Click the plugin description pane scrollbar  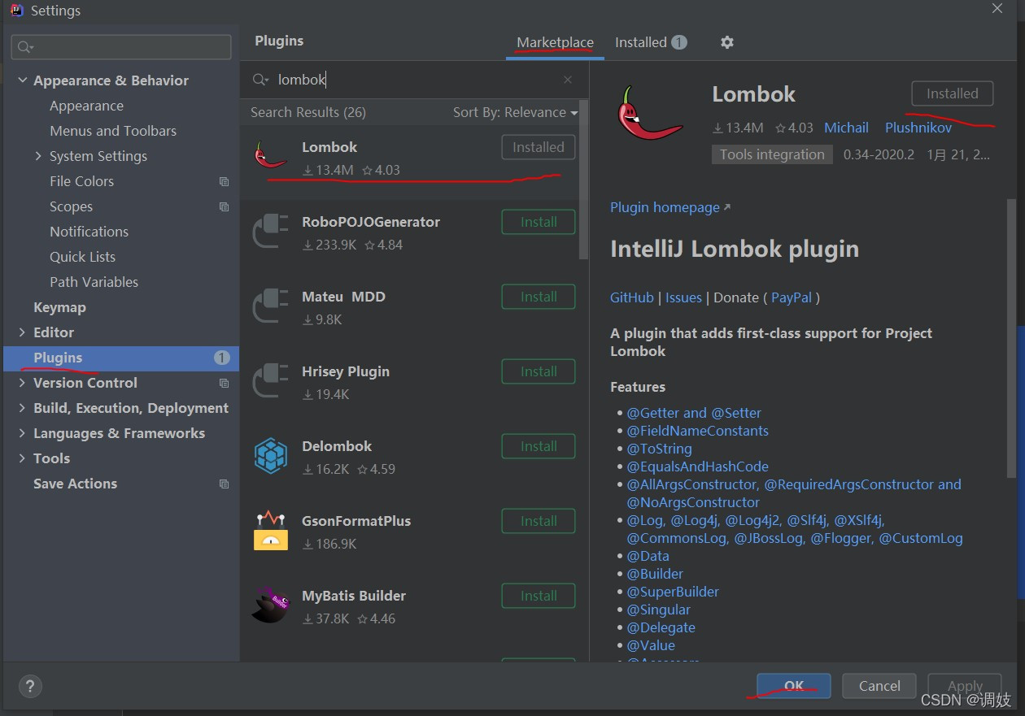[x=1011, y=337]
